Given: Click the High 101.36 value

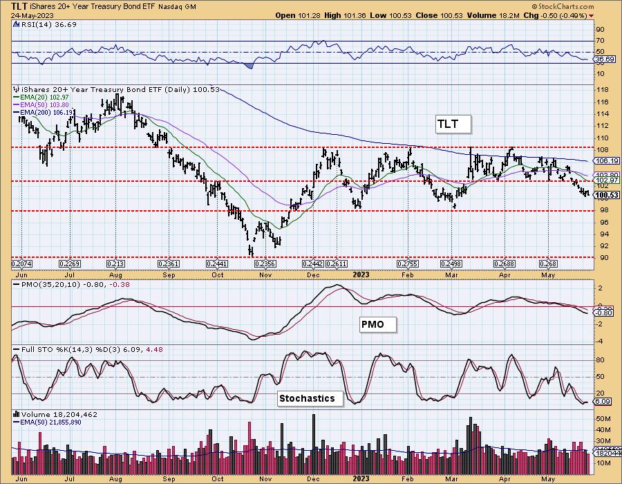Looking at the screenshot, I should (345, 15).
